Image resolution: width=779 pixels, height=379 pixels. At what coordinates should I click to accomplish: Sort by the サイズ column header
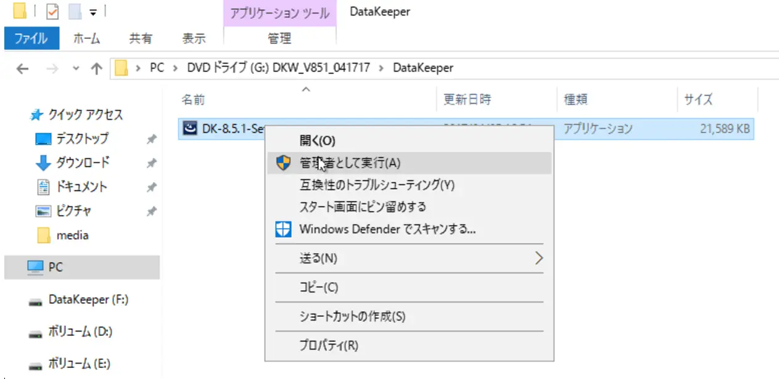tap(698, 99)
